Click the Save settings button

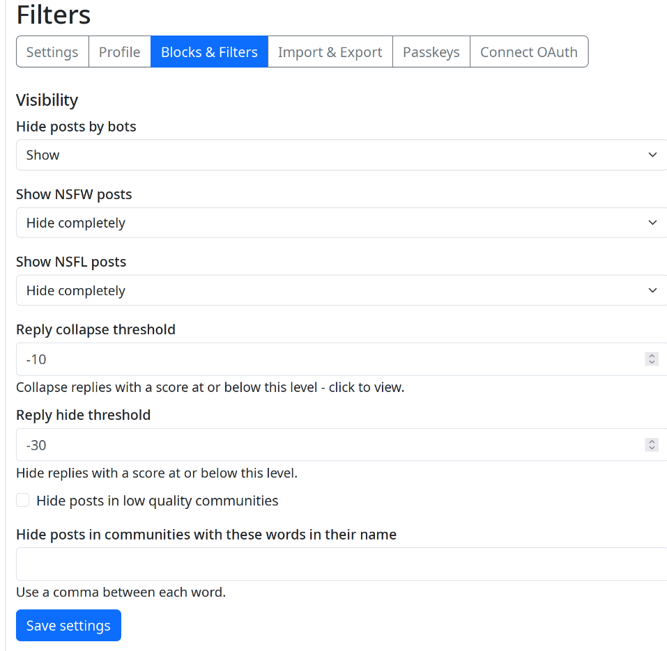tap(68, 625)
